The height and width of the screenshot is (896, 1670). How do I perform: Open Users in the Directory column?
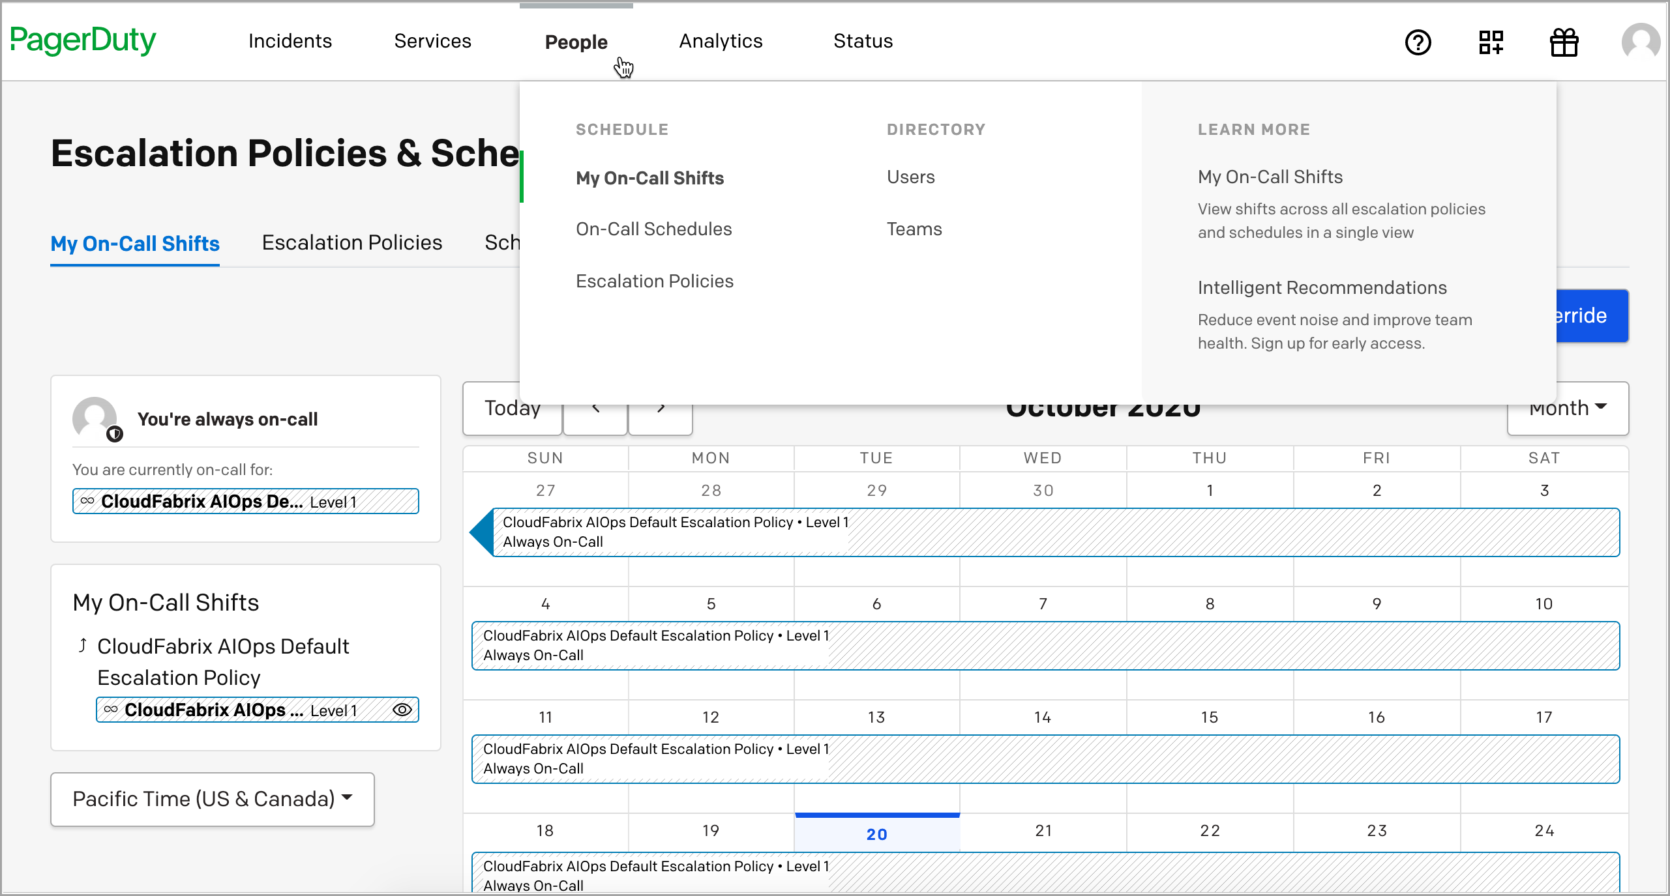click(x=910, y=177)
